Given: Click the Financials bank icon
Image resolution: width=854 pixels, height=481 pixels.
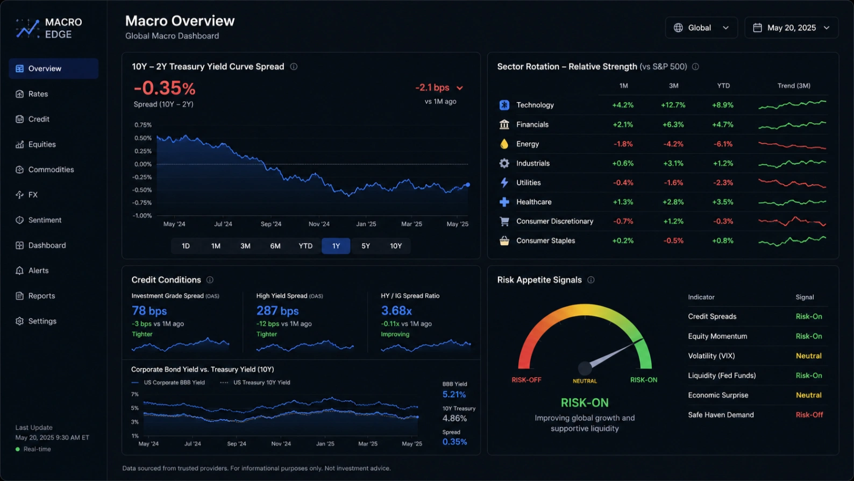Looking at the screenshot, I should (504, 124).
